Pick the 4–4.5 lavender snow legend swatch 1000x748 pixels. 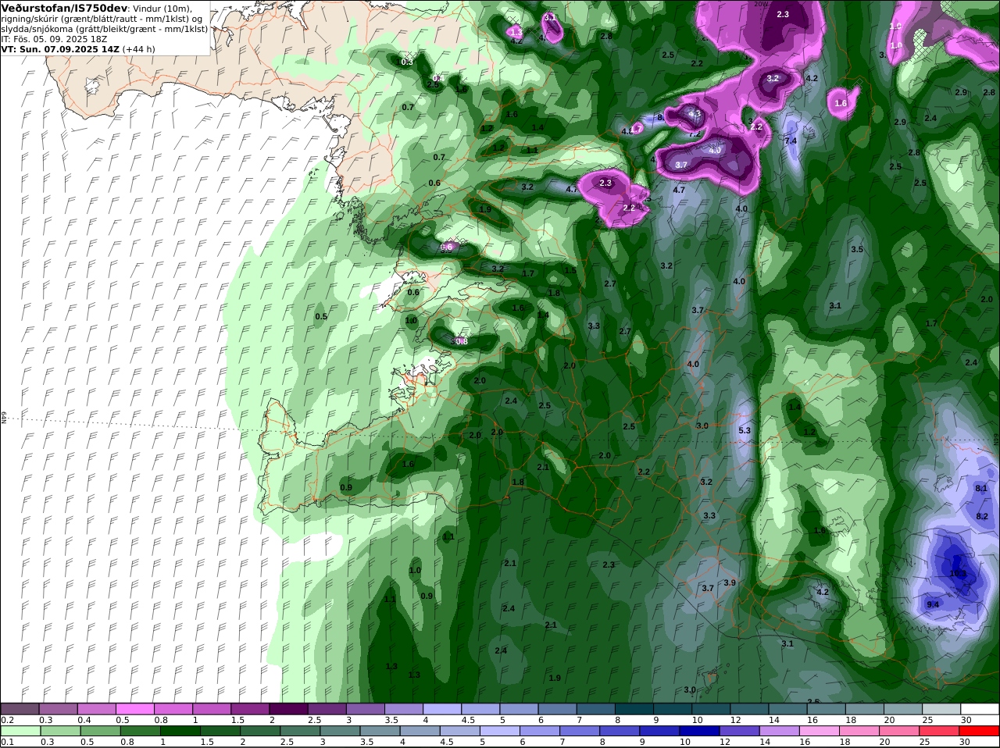(x=442, y=709)
